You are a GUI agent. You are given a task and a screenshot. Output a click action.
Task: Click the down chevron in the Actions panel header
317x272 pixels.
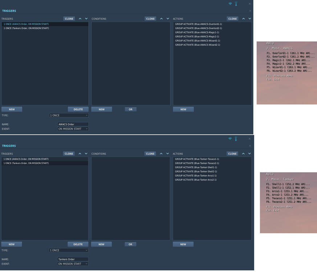point(249,18)
